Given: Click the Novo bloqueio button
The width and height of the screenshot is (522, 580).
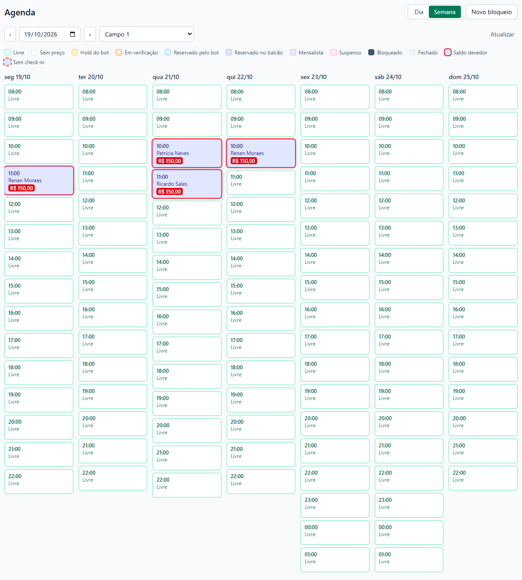Looking at the screenshot, I should click(x=492, y=12).
